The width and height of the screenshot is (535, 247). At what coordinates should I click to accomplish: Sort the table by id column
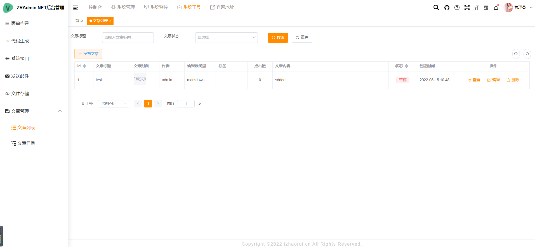(84, 66)
